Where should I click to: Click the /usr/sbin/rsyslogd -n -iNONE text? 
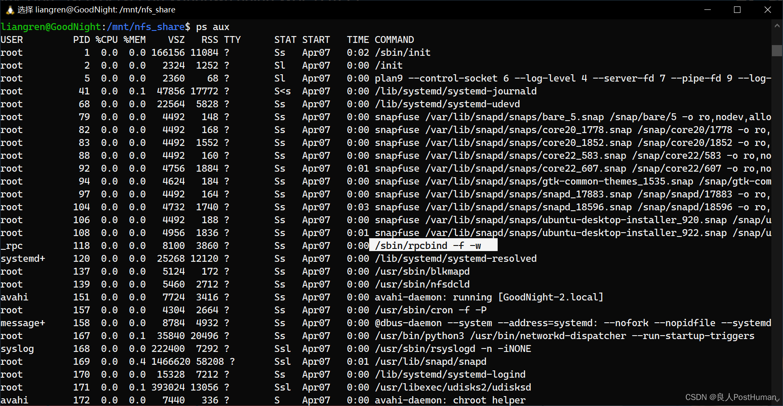click(453, 348)
